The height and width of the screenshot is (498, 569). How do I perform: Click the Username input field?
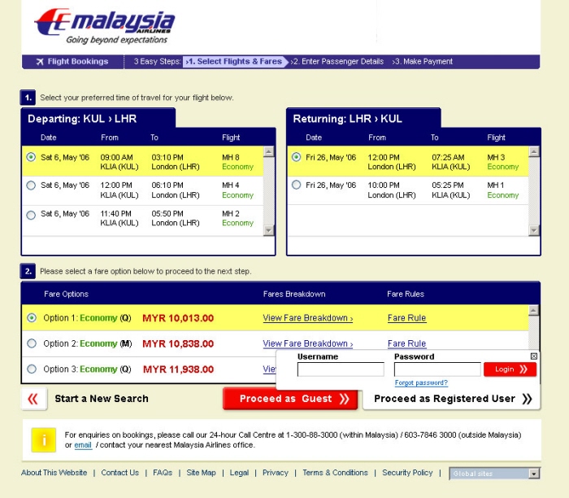341,369
